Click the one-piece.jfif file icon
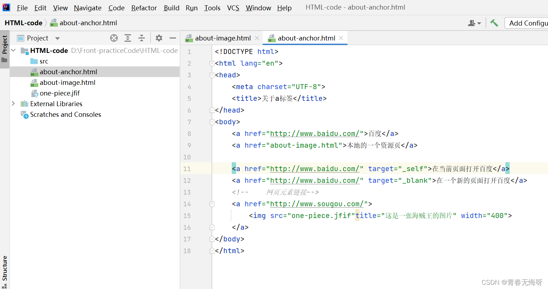Viewport: 548px width, 289px height. pos(34,93)
